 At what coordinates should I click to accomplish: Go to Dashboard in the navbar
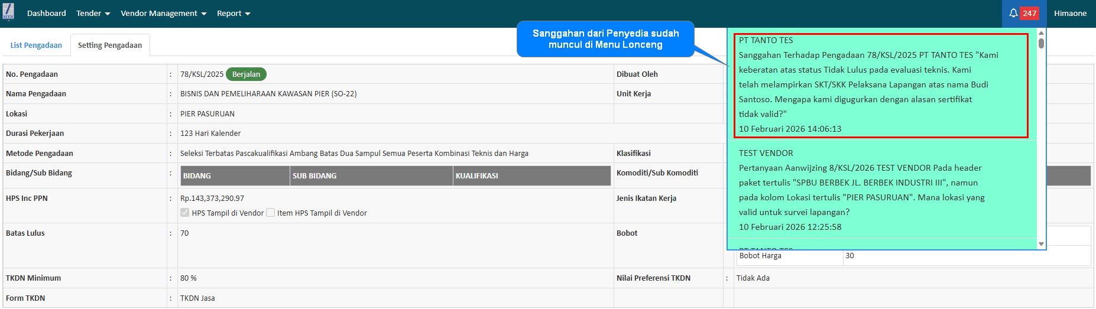[46, 13]
